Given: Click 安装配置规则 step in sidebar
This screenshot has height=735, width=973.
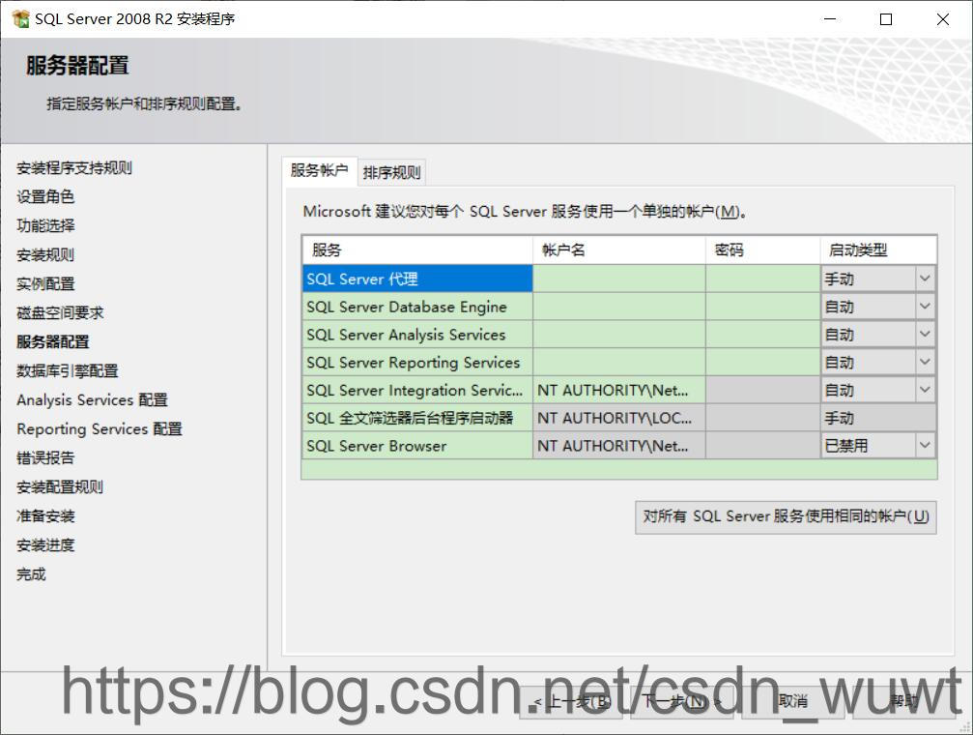Looking at the screenshot, I should coord(60,487).
